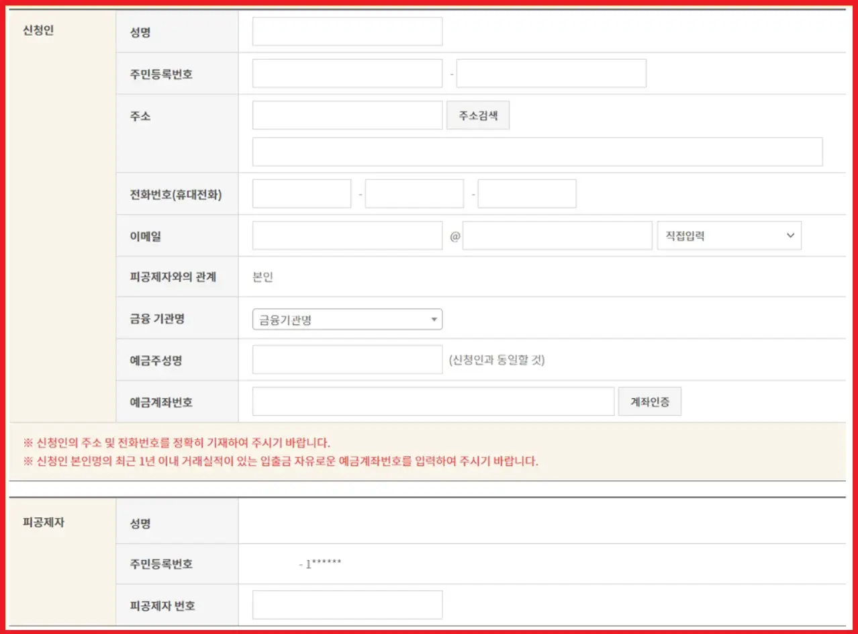Click the first 주민등록번호 input box
Viewport: 858px width, 634px height.
click(x=346, y=73)
